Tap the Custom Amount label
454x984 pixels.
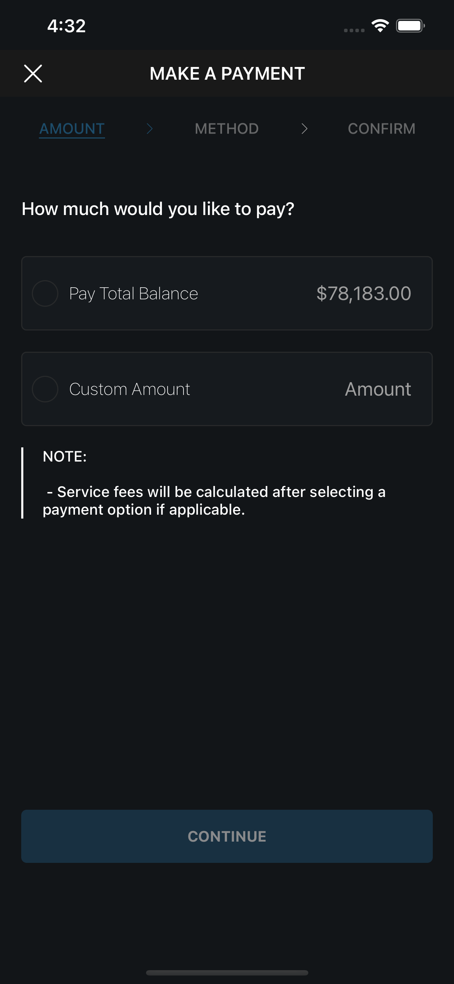coord(130,389)
